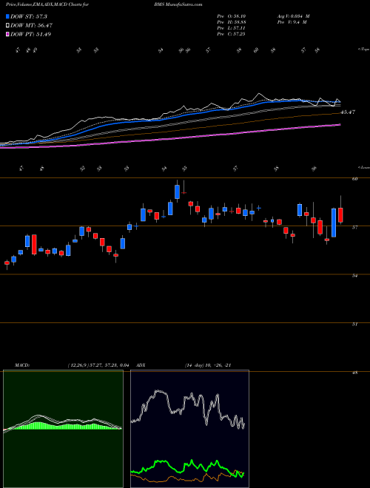Click the 'Avg V: 0.934 M' volume text
Image resolution: width=370 pixels, height=488 pixels.
[293, 16]
